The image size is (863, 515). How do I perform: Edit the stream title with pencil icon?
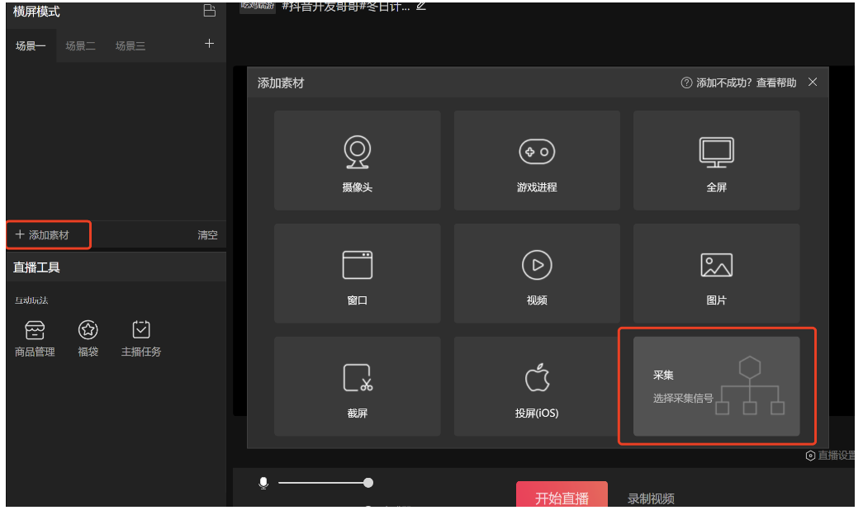click(x=421, y=6)
